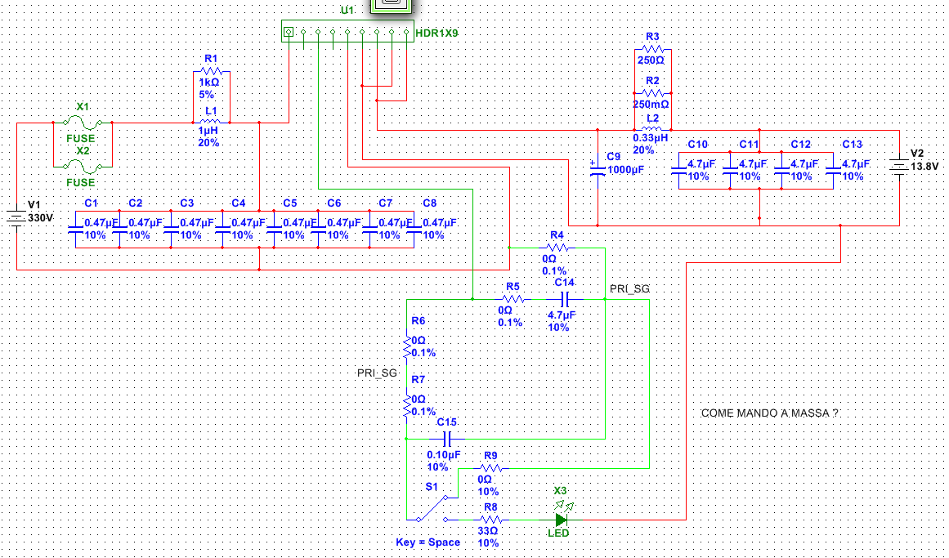Click pin 1 square of the U1 header
This screenshot has height=558, width=949.
(x=288, y=33)
